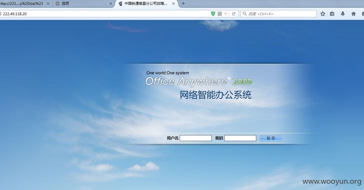
Task: Close the 中国铁通南昌分公司 tab
Action: coord(174,4)
